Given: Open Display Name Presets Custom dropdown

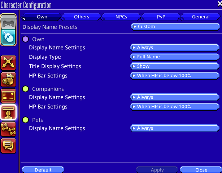Looking at the screenshot, I should pyautogui.click(x=175, y=27).
